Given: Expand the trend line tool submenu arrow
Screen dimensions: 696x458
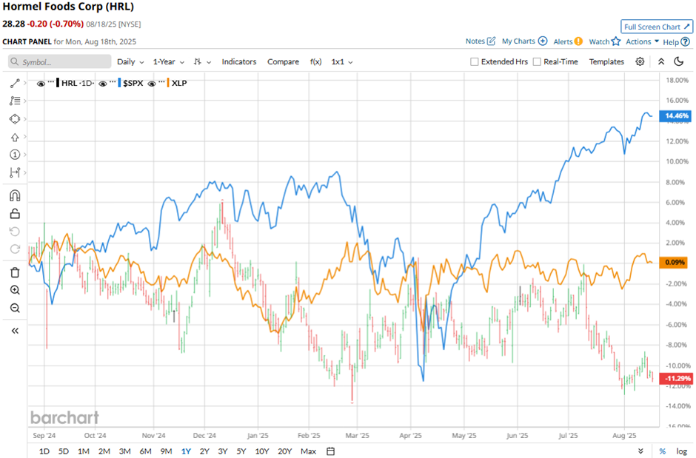Looking at the screenshot, I should pos(25,83).
